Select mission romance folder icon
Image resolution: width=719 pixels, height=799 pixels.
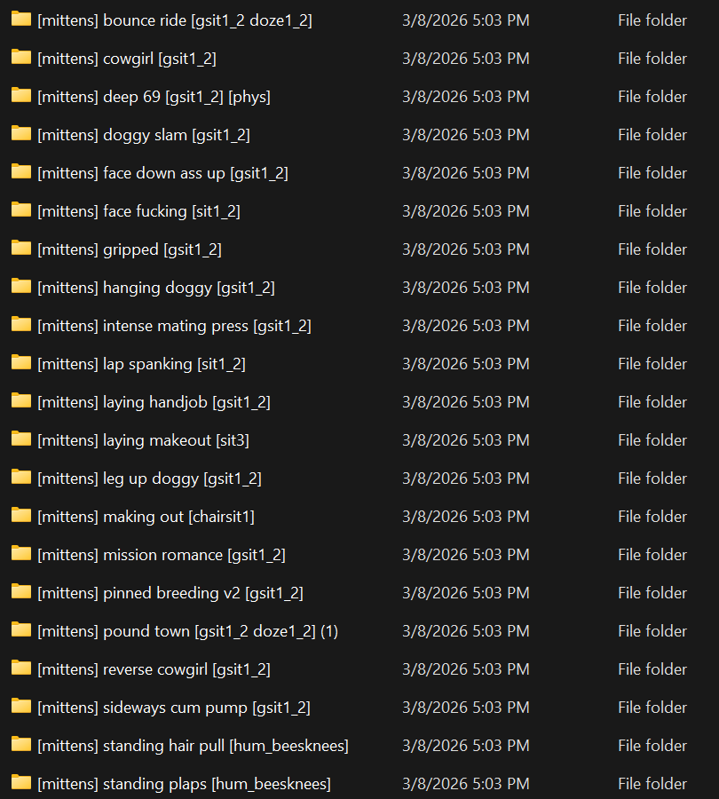click(x=21, y=553)
